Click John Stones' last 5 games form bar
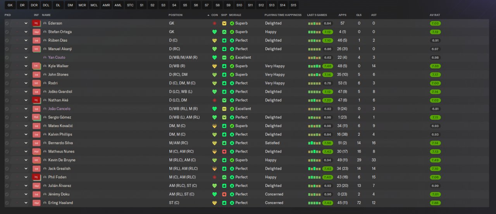The height and width of the screenshot is (214, 496). 314,75
